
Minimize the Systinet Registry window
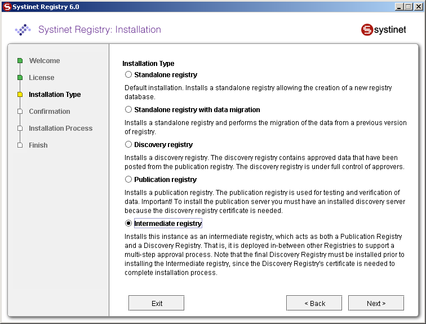point(398,7)
